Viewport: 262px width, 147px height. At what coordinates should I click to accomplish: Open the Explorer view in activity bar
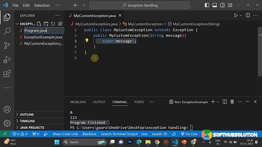click(x=7, y=17)
